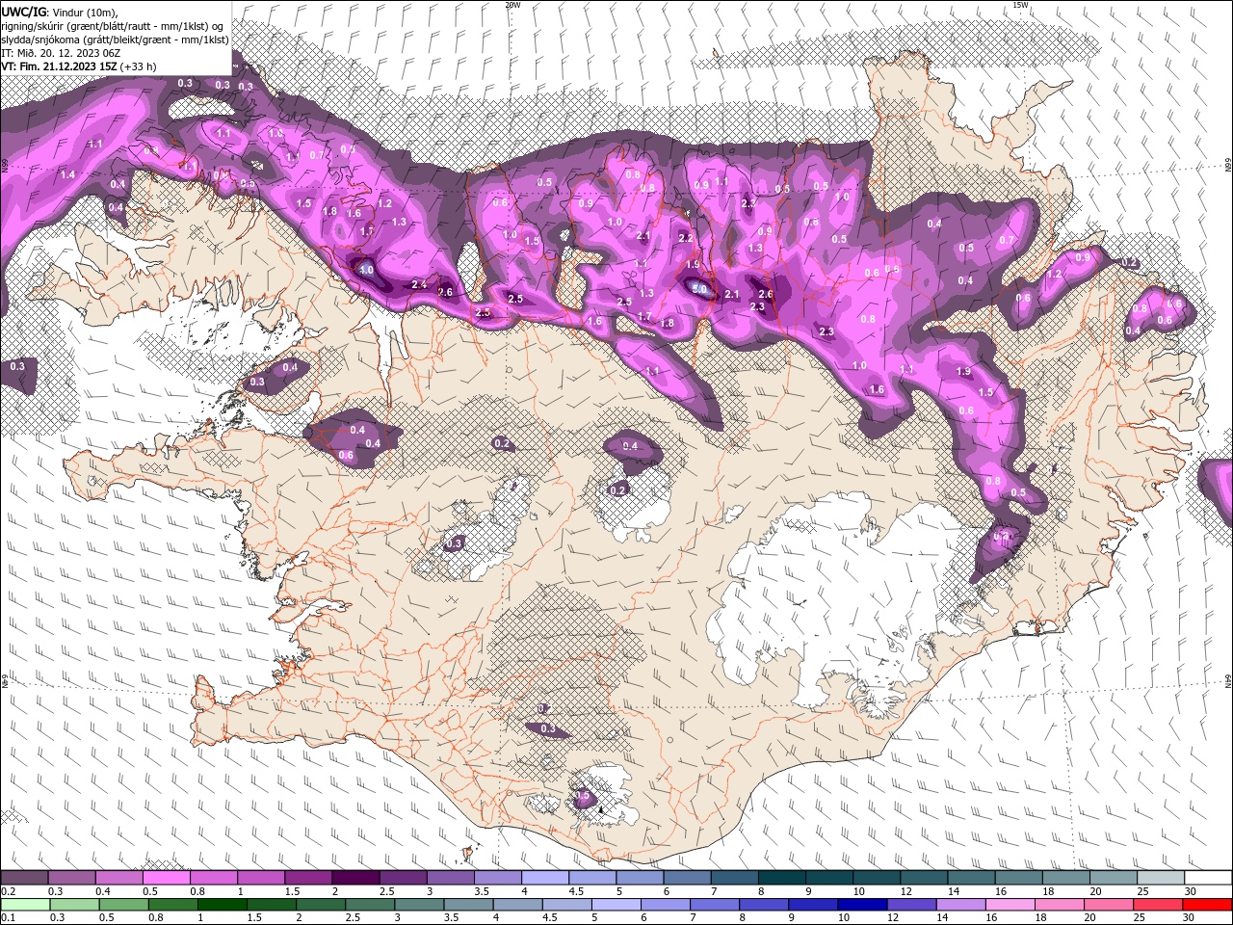Click the 2.4 snowfall value label
The width and height of the screenshot is (1233, 925).
(x=419, y=284)
